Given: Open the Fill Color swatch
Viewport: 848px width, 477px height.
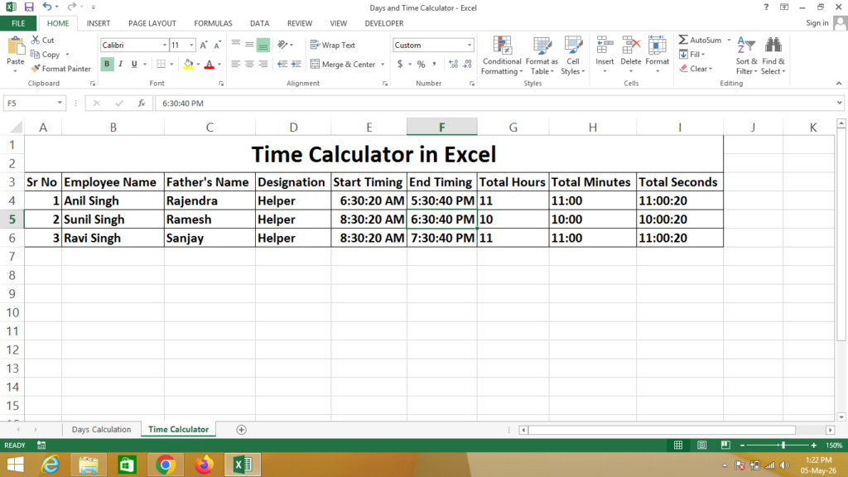Looking at the screenshot, I should pyautogui.click(x=188, y=65).
